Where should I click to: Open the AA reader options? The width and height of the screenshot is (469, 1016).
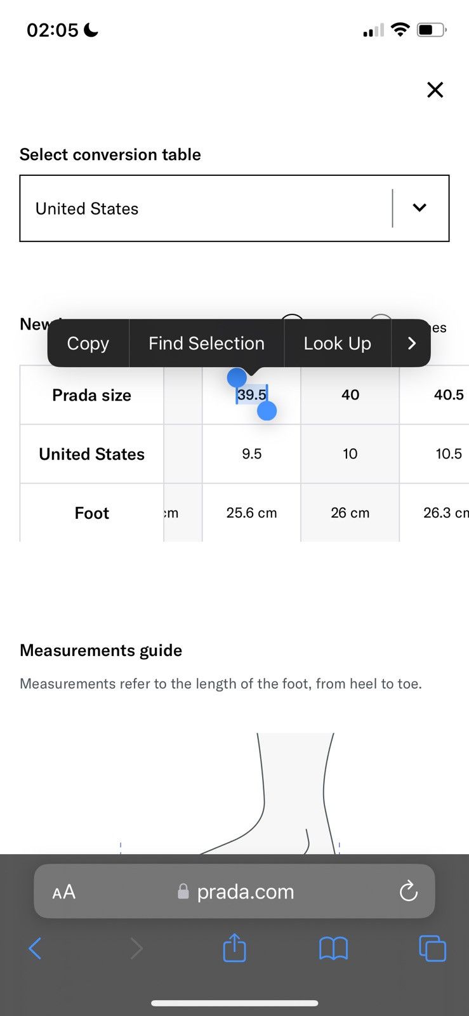pos(63,892)
